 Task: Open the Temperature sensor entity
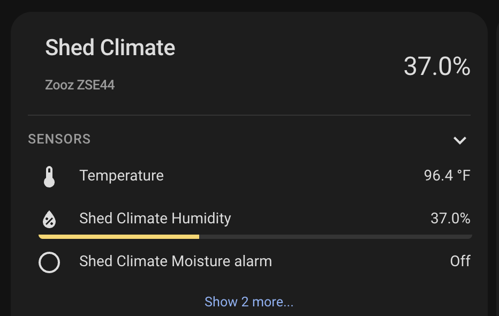click(122, 176)
